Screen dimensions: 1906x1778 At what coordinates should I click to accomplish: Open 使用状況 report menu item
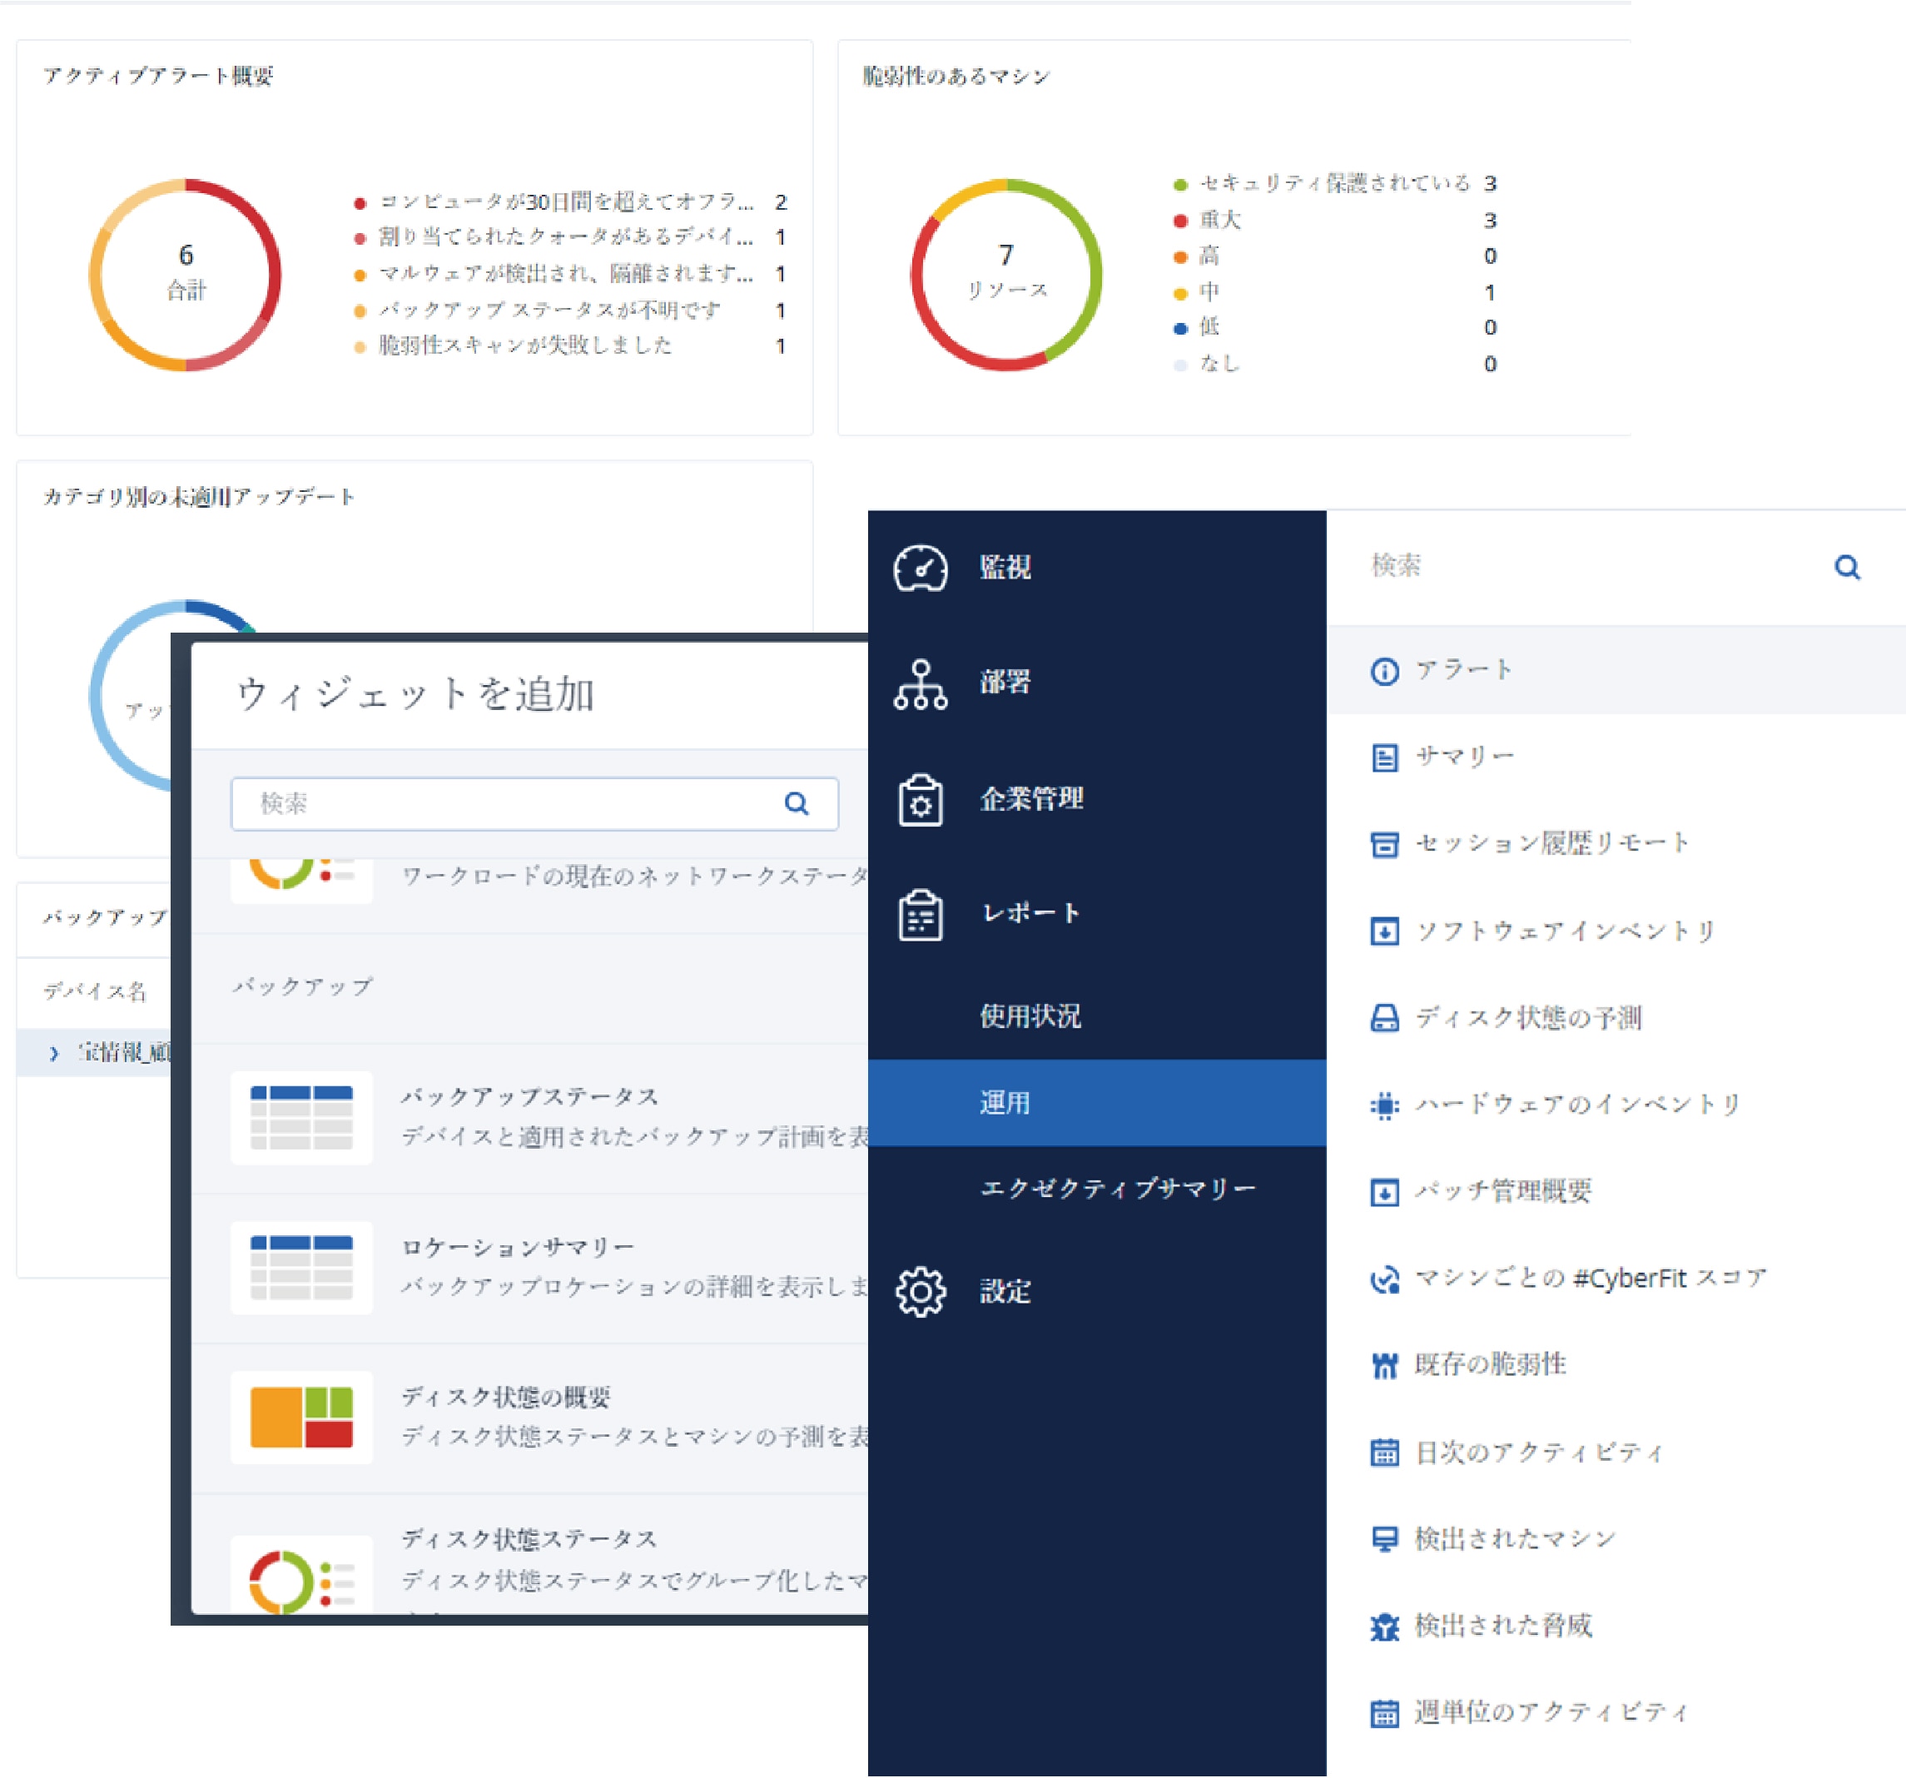(x=1030, y=1016)
